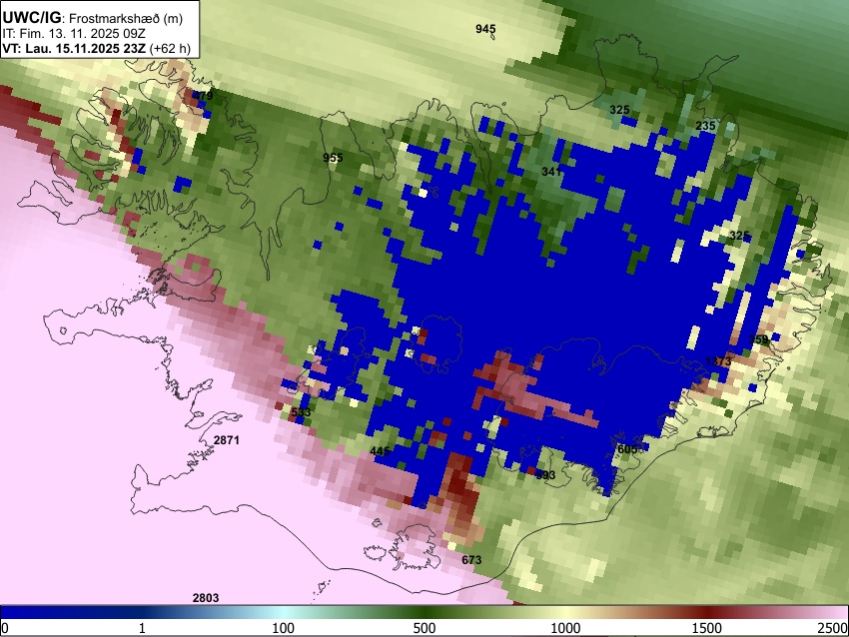This screenshot has height=637, width=849.
Task: Click the 500 tick on the color scale
Action: point(424,628)
